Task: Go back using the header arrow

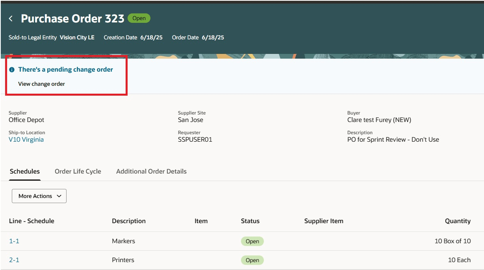Action: coord(11,18)
